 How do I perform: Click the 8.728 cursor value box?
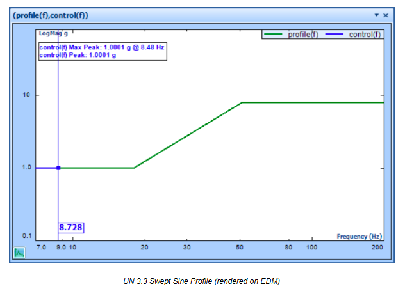tap(70, 228)
